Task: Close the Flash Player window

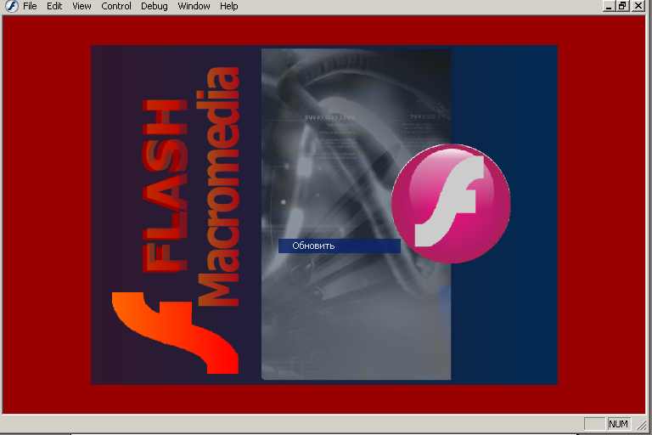Action: point(638,6)
